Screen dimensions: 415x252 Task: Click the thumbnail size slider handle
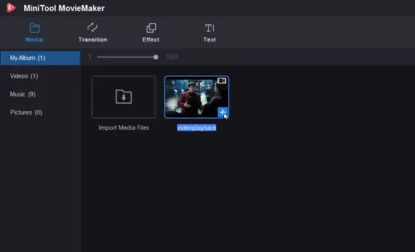click(x=156, y=57)
